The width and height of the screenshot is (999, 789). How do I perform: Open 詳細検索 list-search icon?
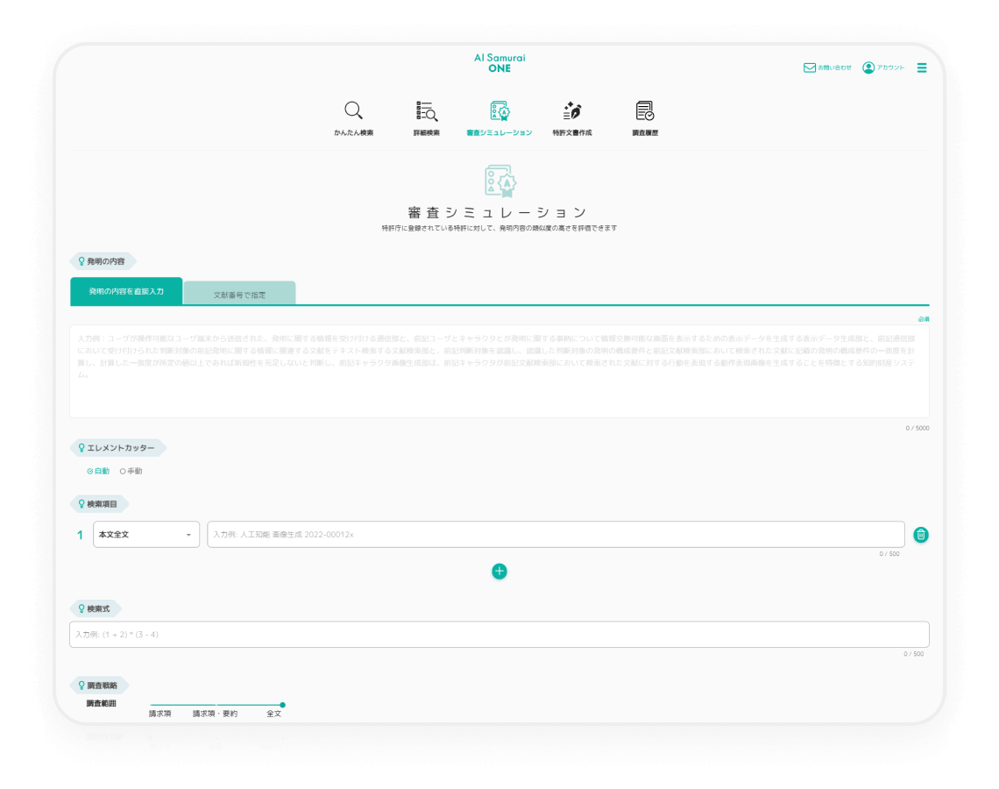point(426,110)
